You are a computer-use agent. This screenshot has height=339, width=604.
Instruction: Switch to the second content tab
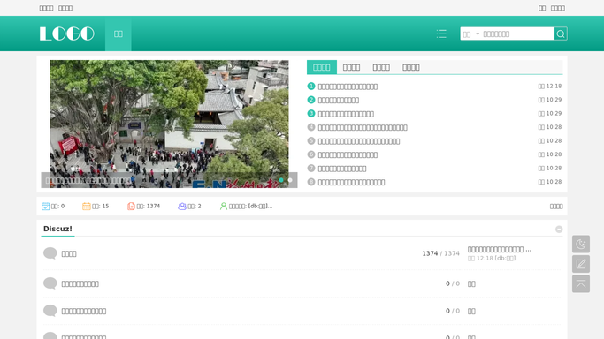click(351, 67)
